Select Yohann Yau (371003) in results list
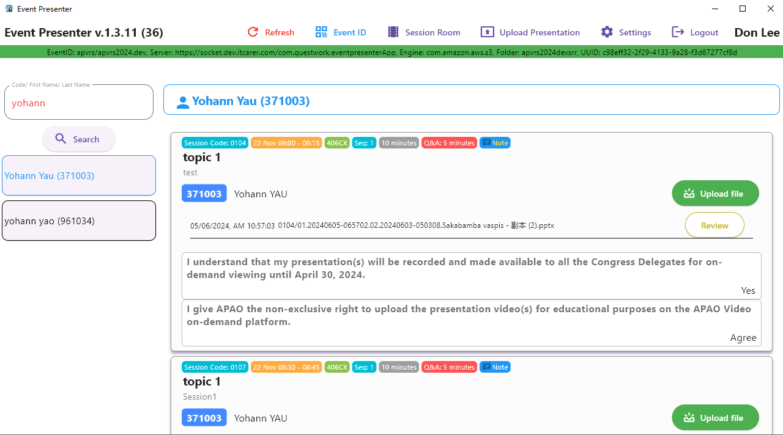Screen dimensions: 783x435 (x=79, y=176)
